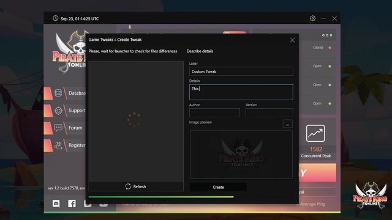Click the Refresh button
The image size is (392, 220).
point(136,186)
